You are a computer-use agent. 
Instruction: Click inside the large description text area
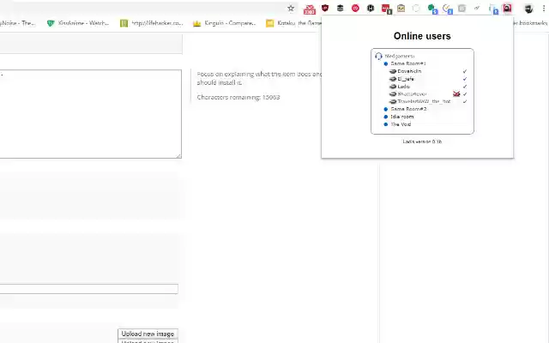[x=91, y=114]
